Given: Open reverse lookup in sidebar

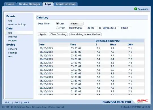Looking at the screenshot, I should pos(17,24).
